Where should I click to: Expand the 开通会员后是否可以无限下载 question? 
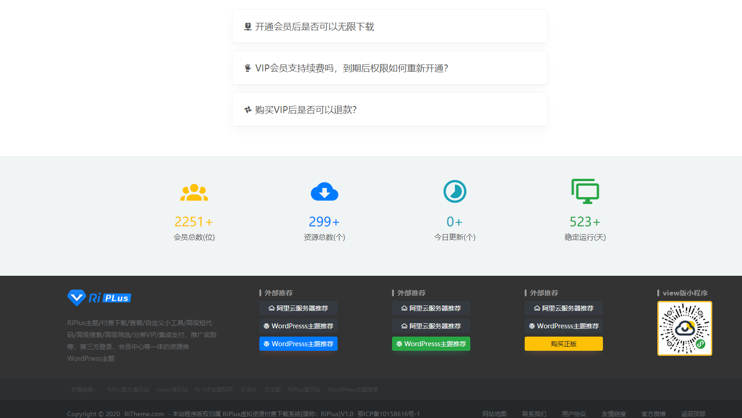point(389,27)
